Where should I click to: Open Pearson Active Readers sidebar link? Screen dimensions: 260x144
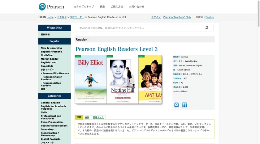[51, 84]
